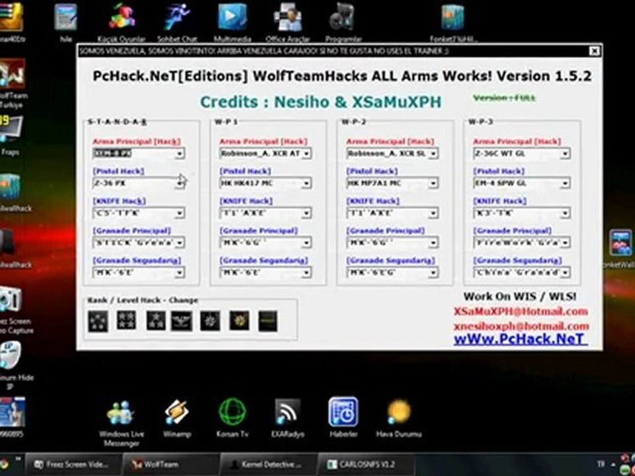This screenshot has height=476, width=635.
Task: Open W-P-3 KNIFE Hack dropdown
Action: click(x=522, y=213)
